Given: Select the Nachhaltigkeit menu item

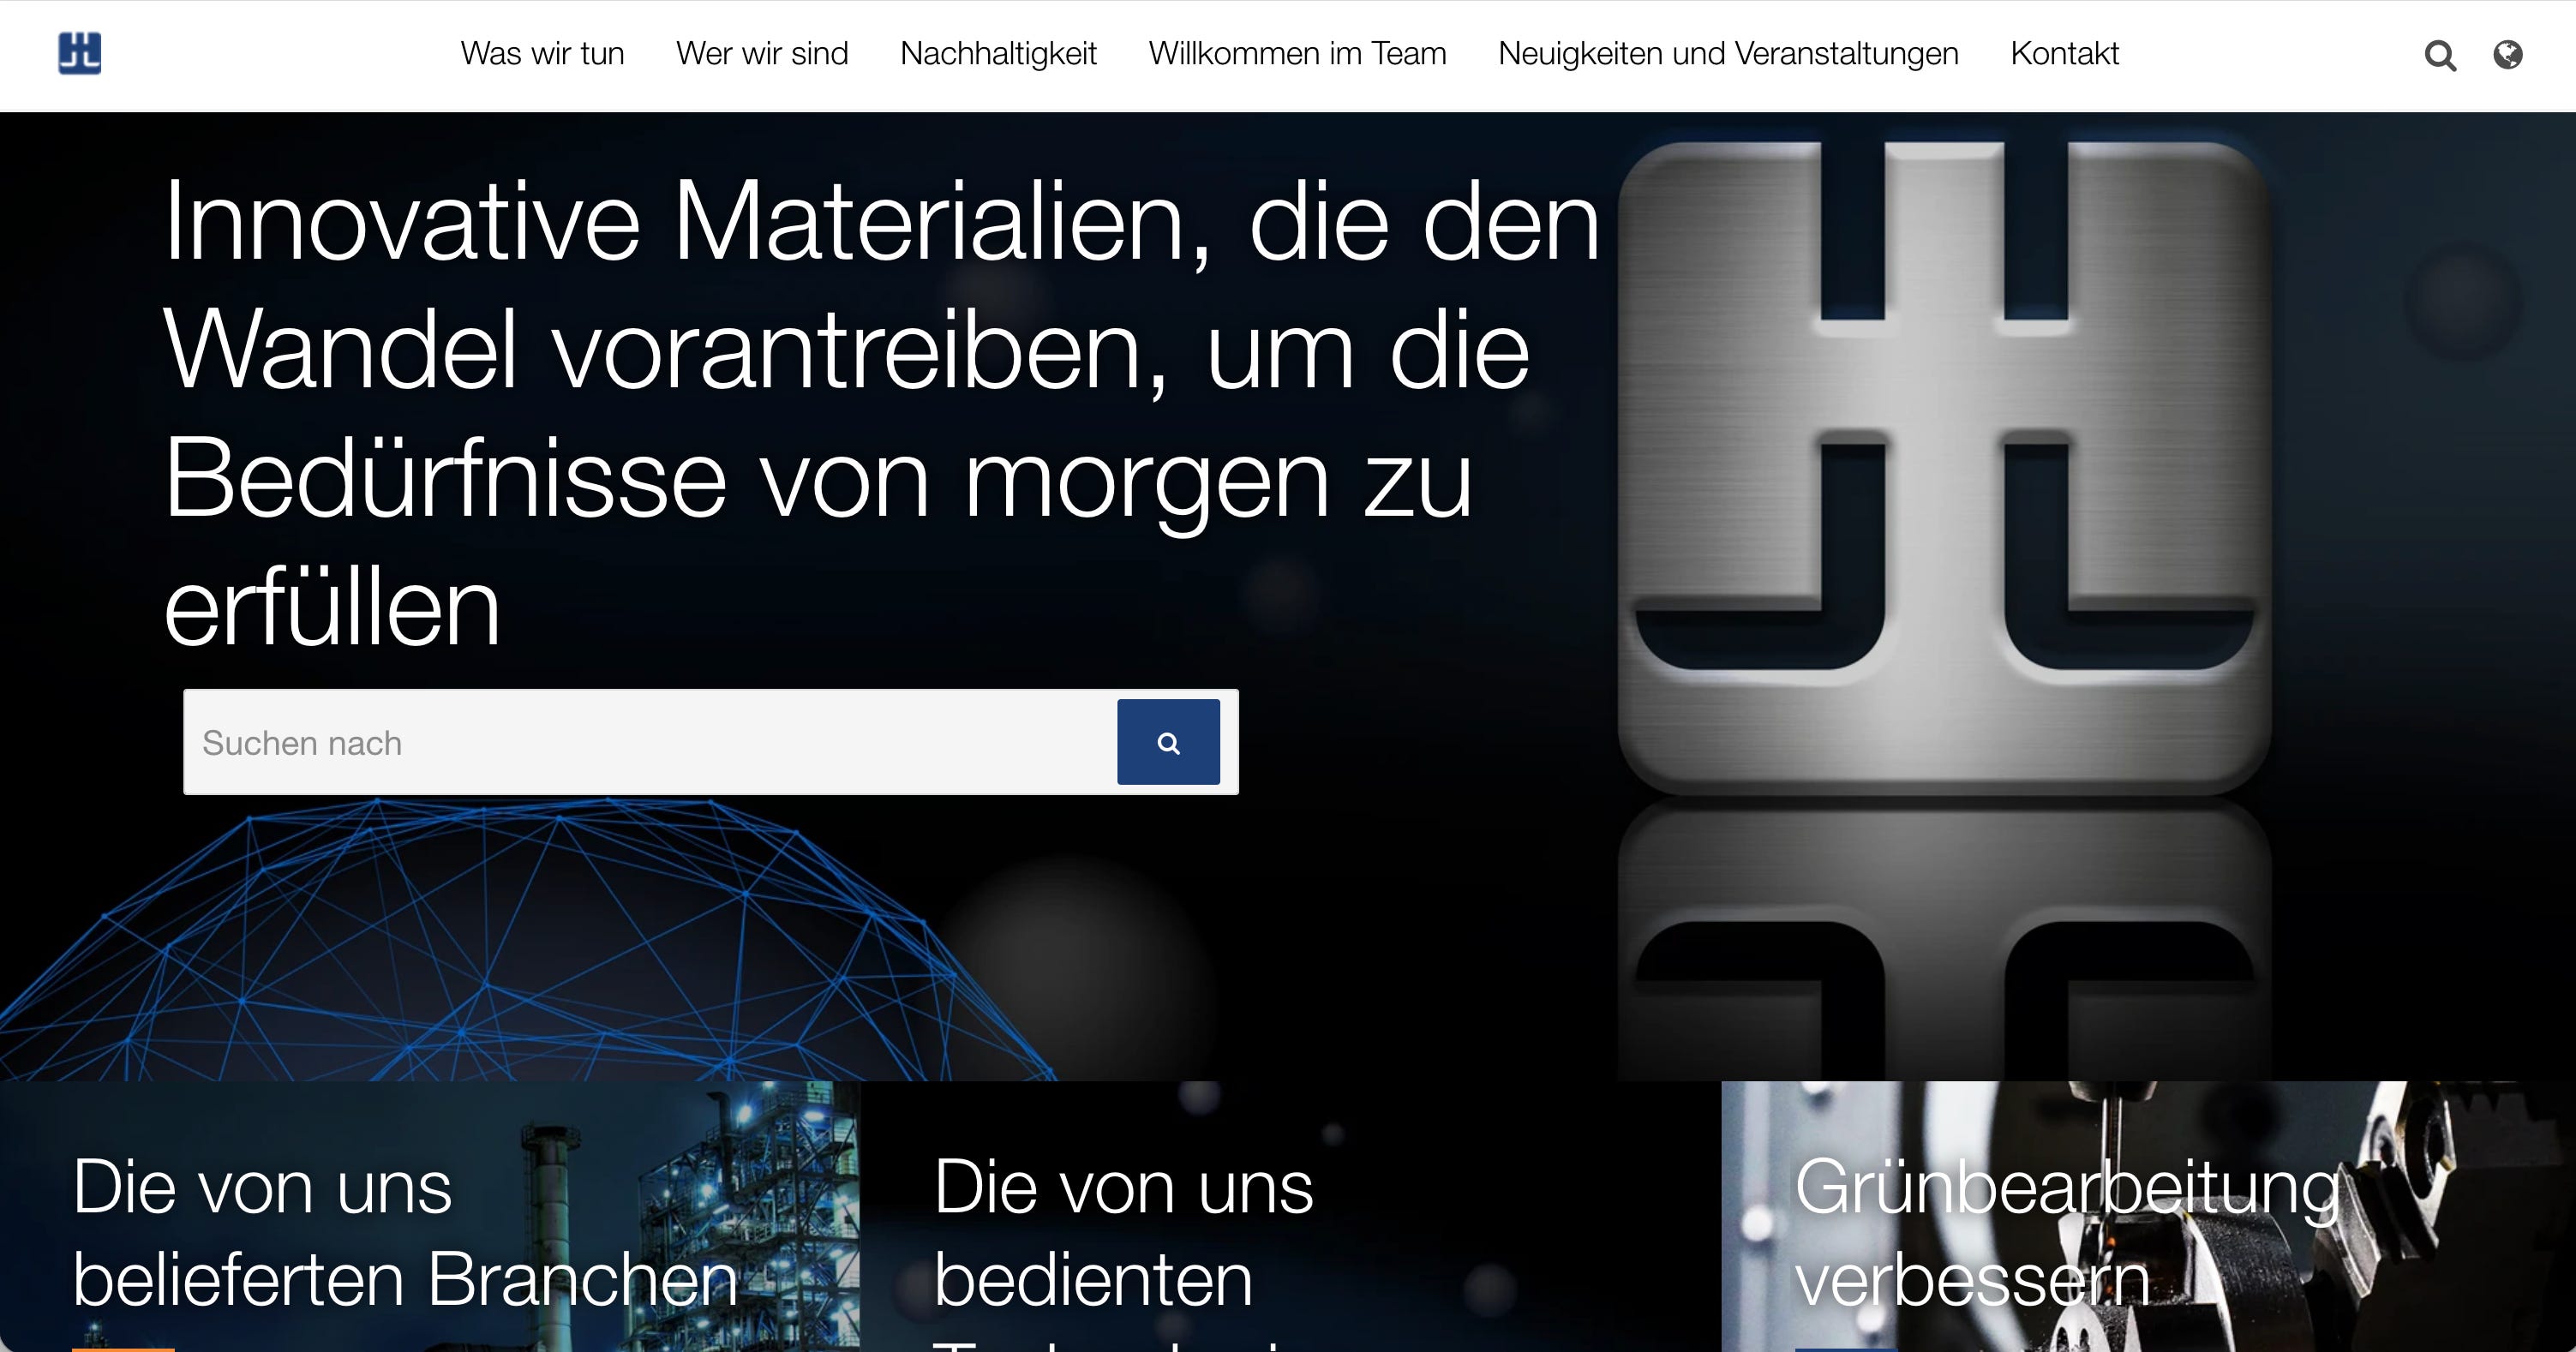Looking at the screenshot, I should tap(998, 53).
